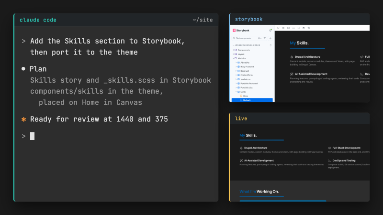Toggle the outline toolbar icon in Storybook
This screenshot has width=383, height=215.
click(x=299, y=28)
